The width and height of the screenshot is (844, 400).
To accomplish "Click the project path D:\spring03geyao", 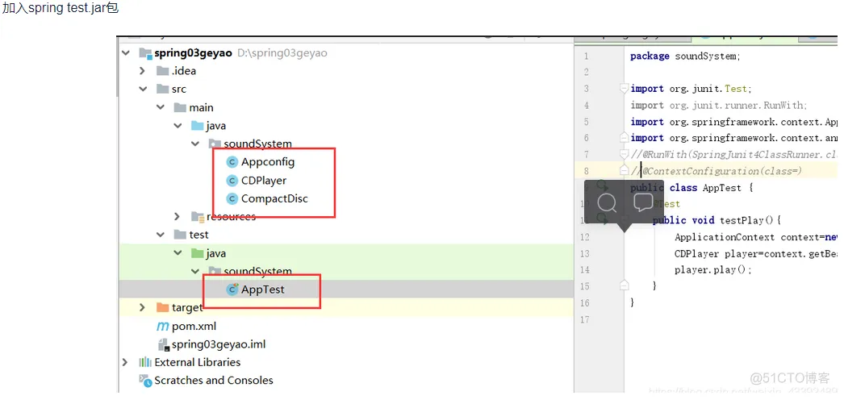I will (282, 53).
